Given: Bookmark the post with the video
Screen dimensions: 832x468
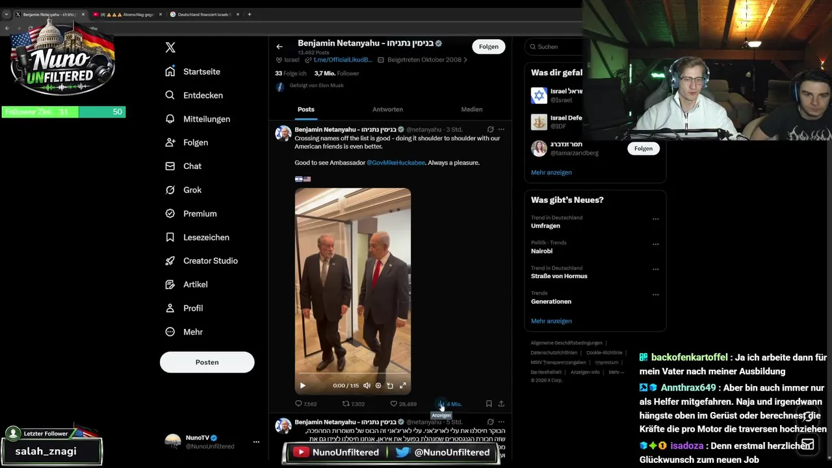Looking at the screenshot, I should (x=489, y=404).
